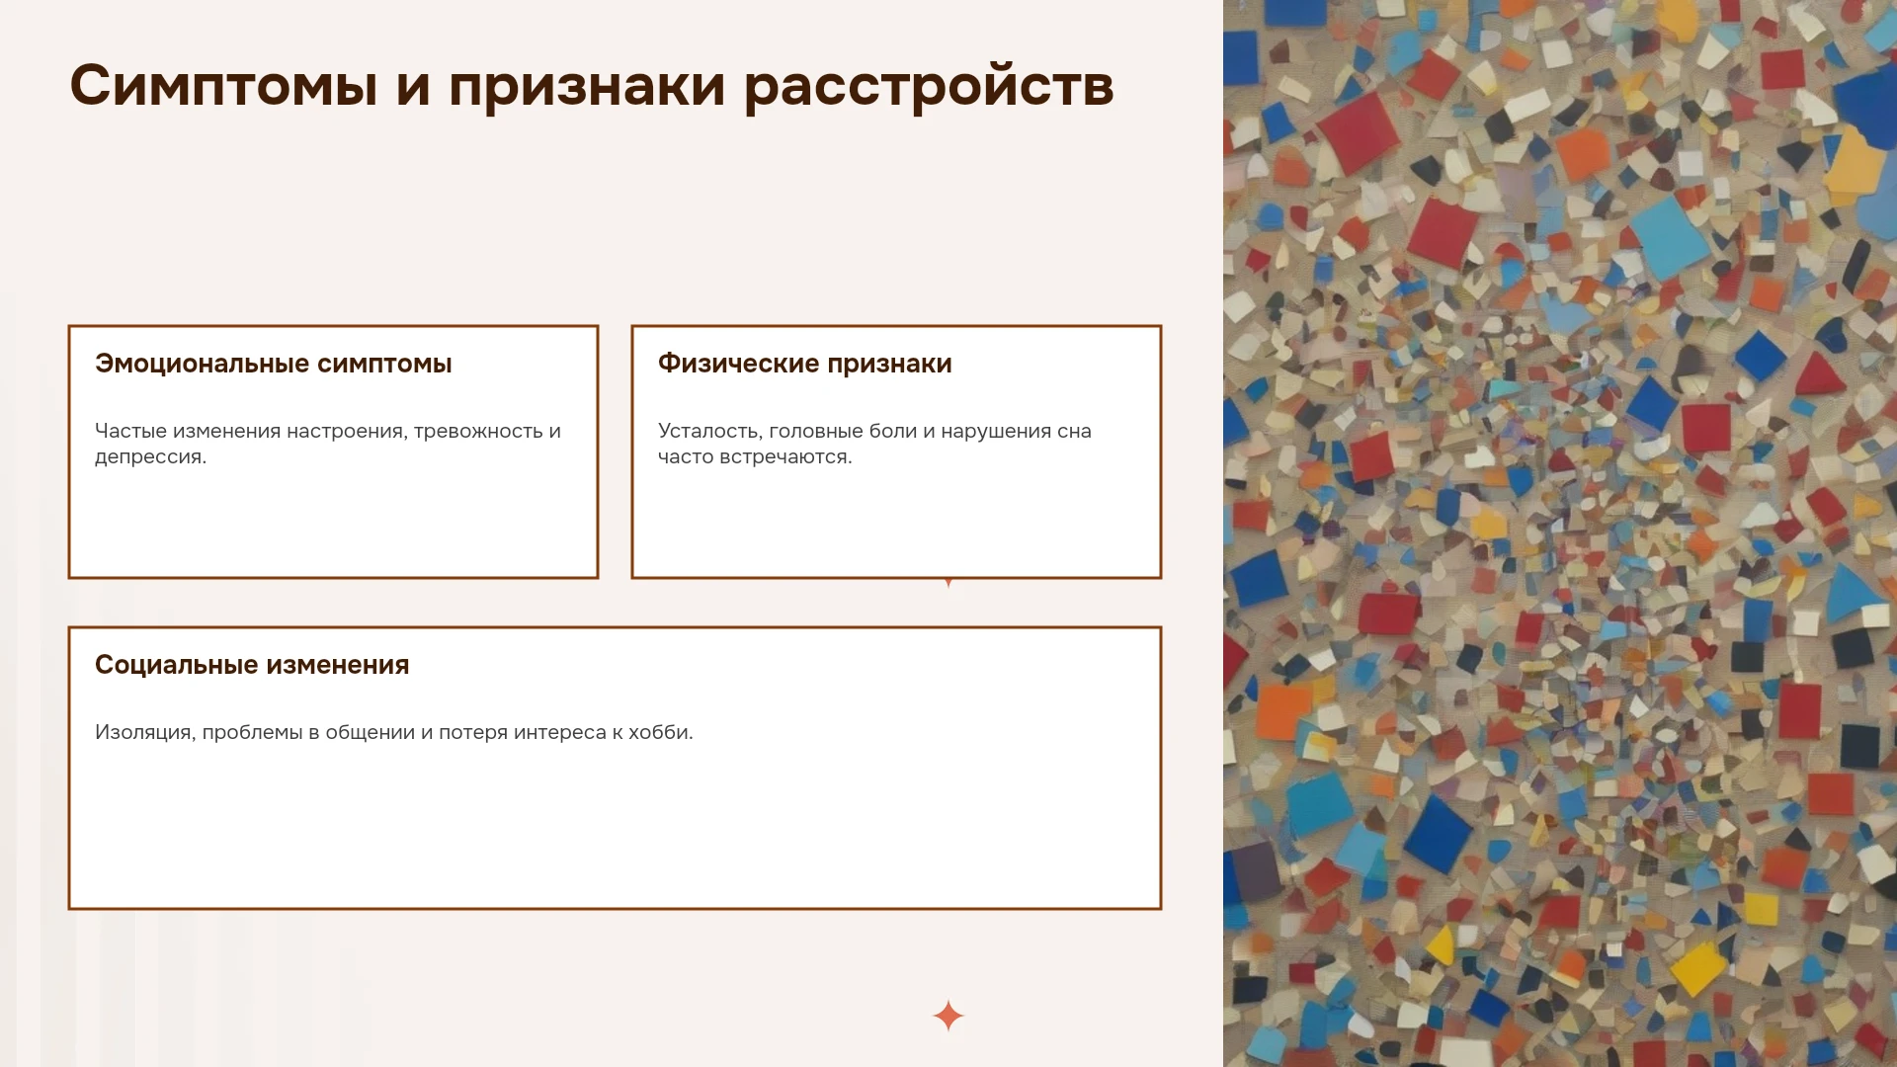
Task: Select the Эмоциональные симптомы heading
Action: pyautogui.click(x=274, y=364)
